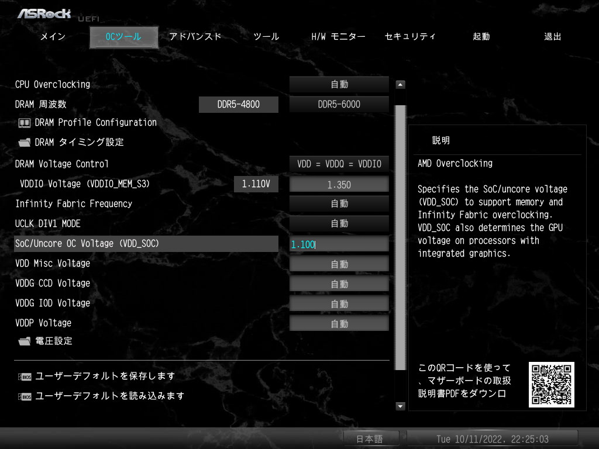Image resolution: width=599 pixels, height=449 pixels.
Task: Click the DDR5-4800 current value
Action: pos(239,104)
